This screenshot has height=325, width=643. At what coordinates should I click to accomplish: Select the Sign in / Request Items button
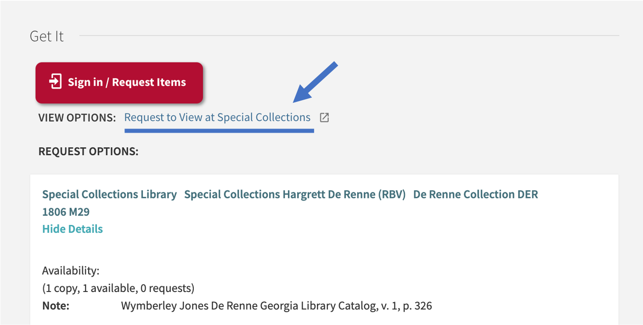coord(119,83)
